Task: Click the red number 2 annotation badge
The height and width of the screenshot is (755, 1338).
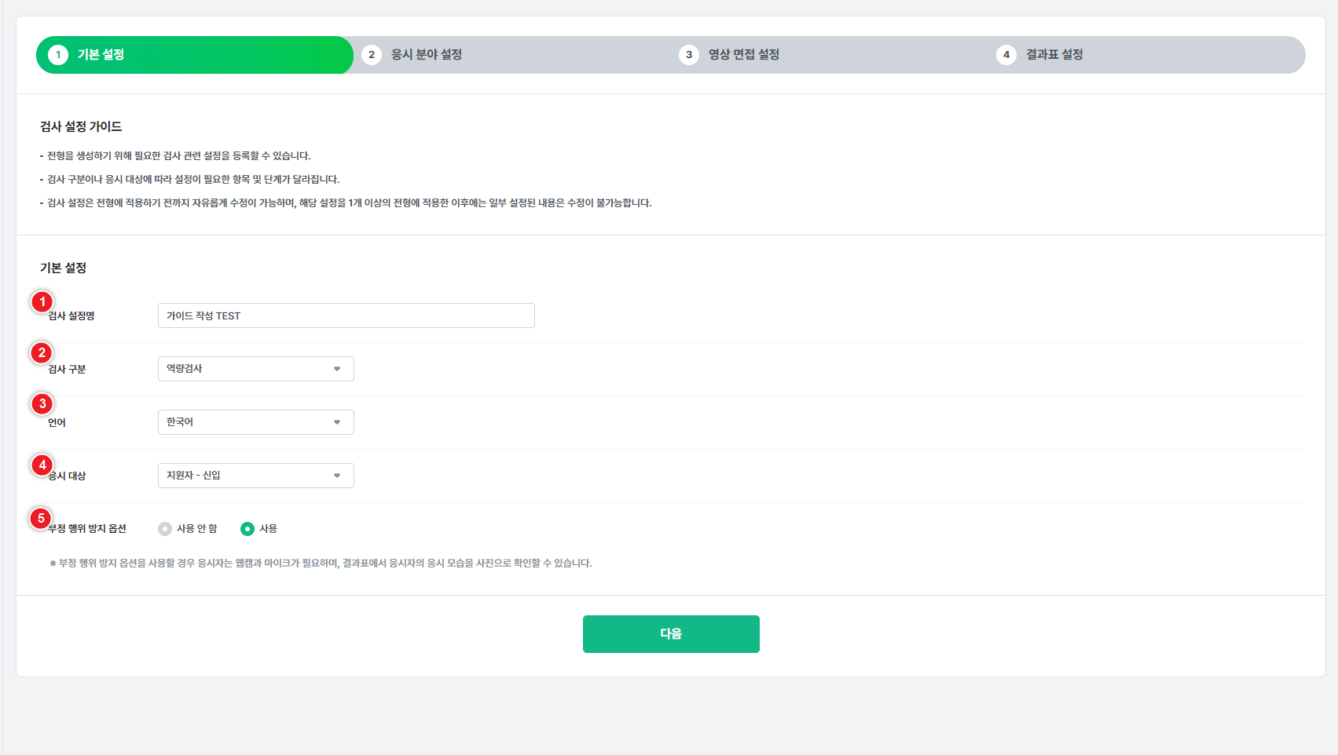Action: tap(42, 353)
